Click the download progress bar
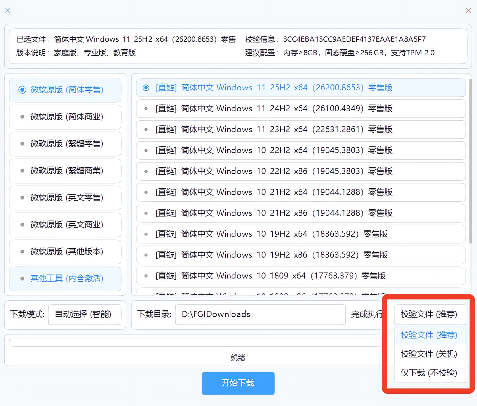477x406 pixels. pos(196,343)
